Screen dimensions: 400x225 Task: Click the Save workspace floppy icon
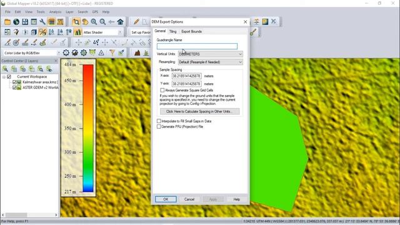coord(25,22)
